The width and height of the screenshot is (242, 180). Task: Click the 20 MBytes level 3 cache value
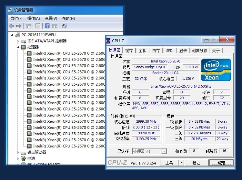coord(199,139)
